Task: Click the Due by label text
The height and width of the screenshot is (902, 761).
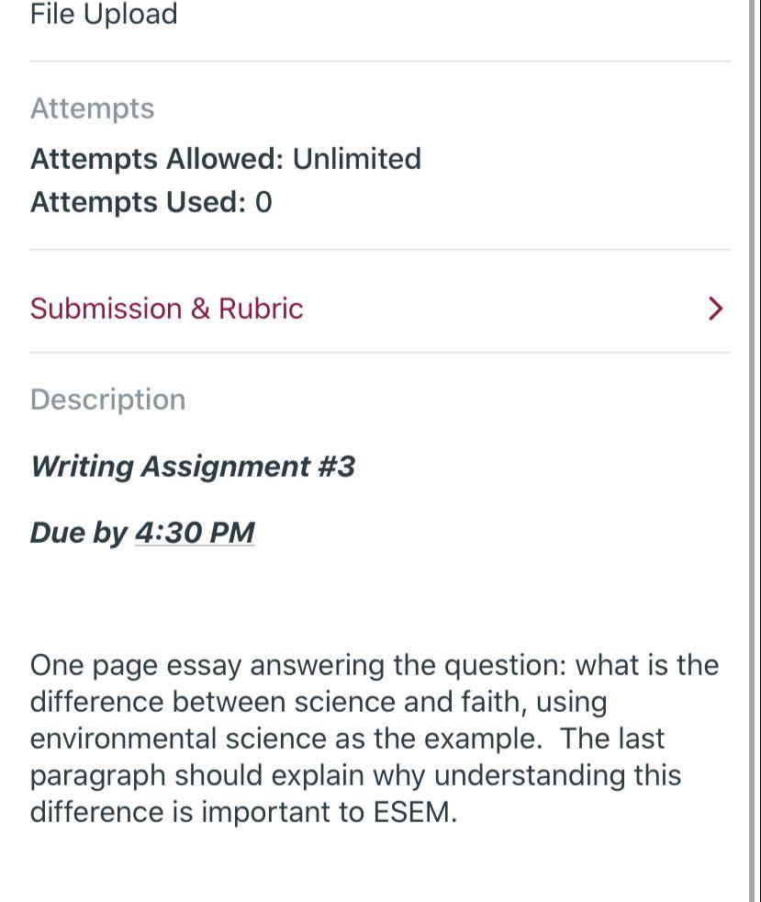Action: pos(79,532)
